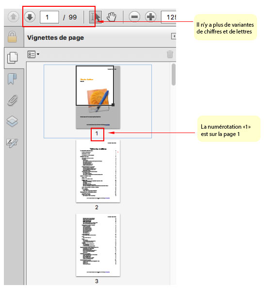
Task: Zoom out with the minus button
Action: pos(134,17)
